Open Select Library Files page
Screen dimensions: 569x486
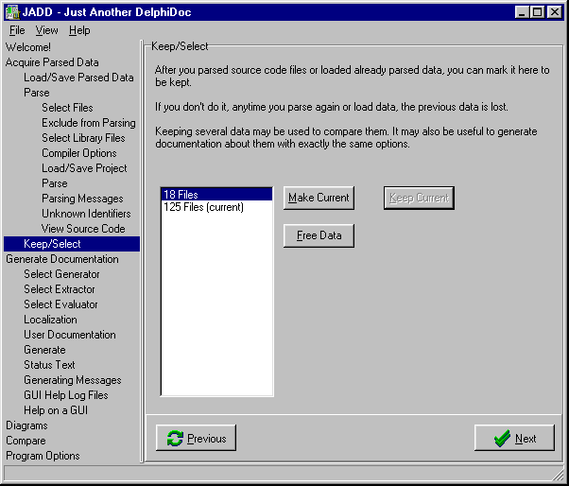coord(83,138)
